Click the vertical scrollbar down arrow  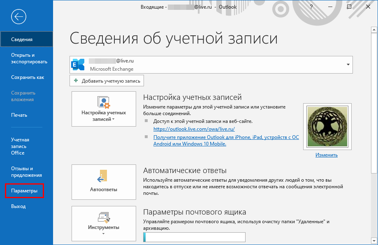tap(374, 240)
